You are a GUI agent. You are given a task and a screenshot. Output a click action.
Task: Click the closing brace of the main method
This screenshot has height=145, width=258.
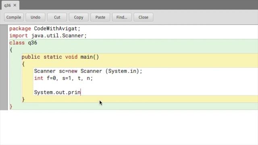(23, 99)
